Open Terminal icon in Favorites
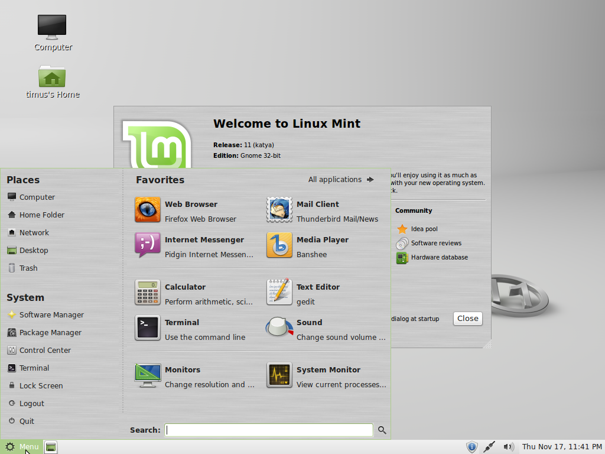Screen dimensions: 605x454 [147, 327]
